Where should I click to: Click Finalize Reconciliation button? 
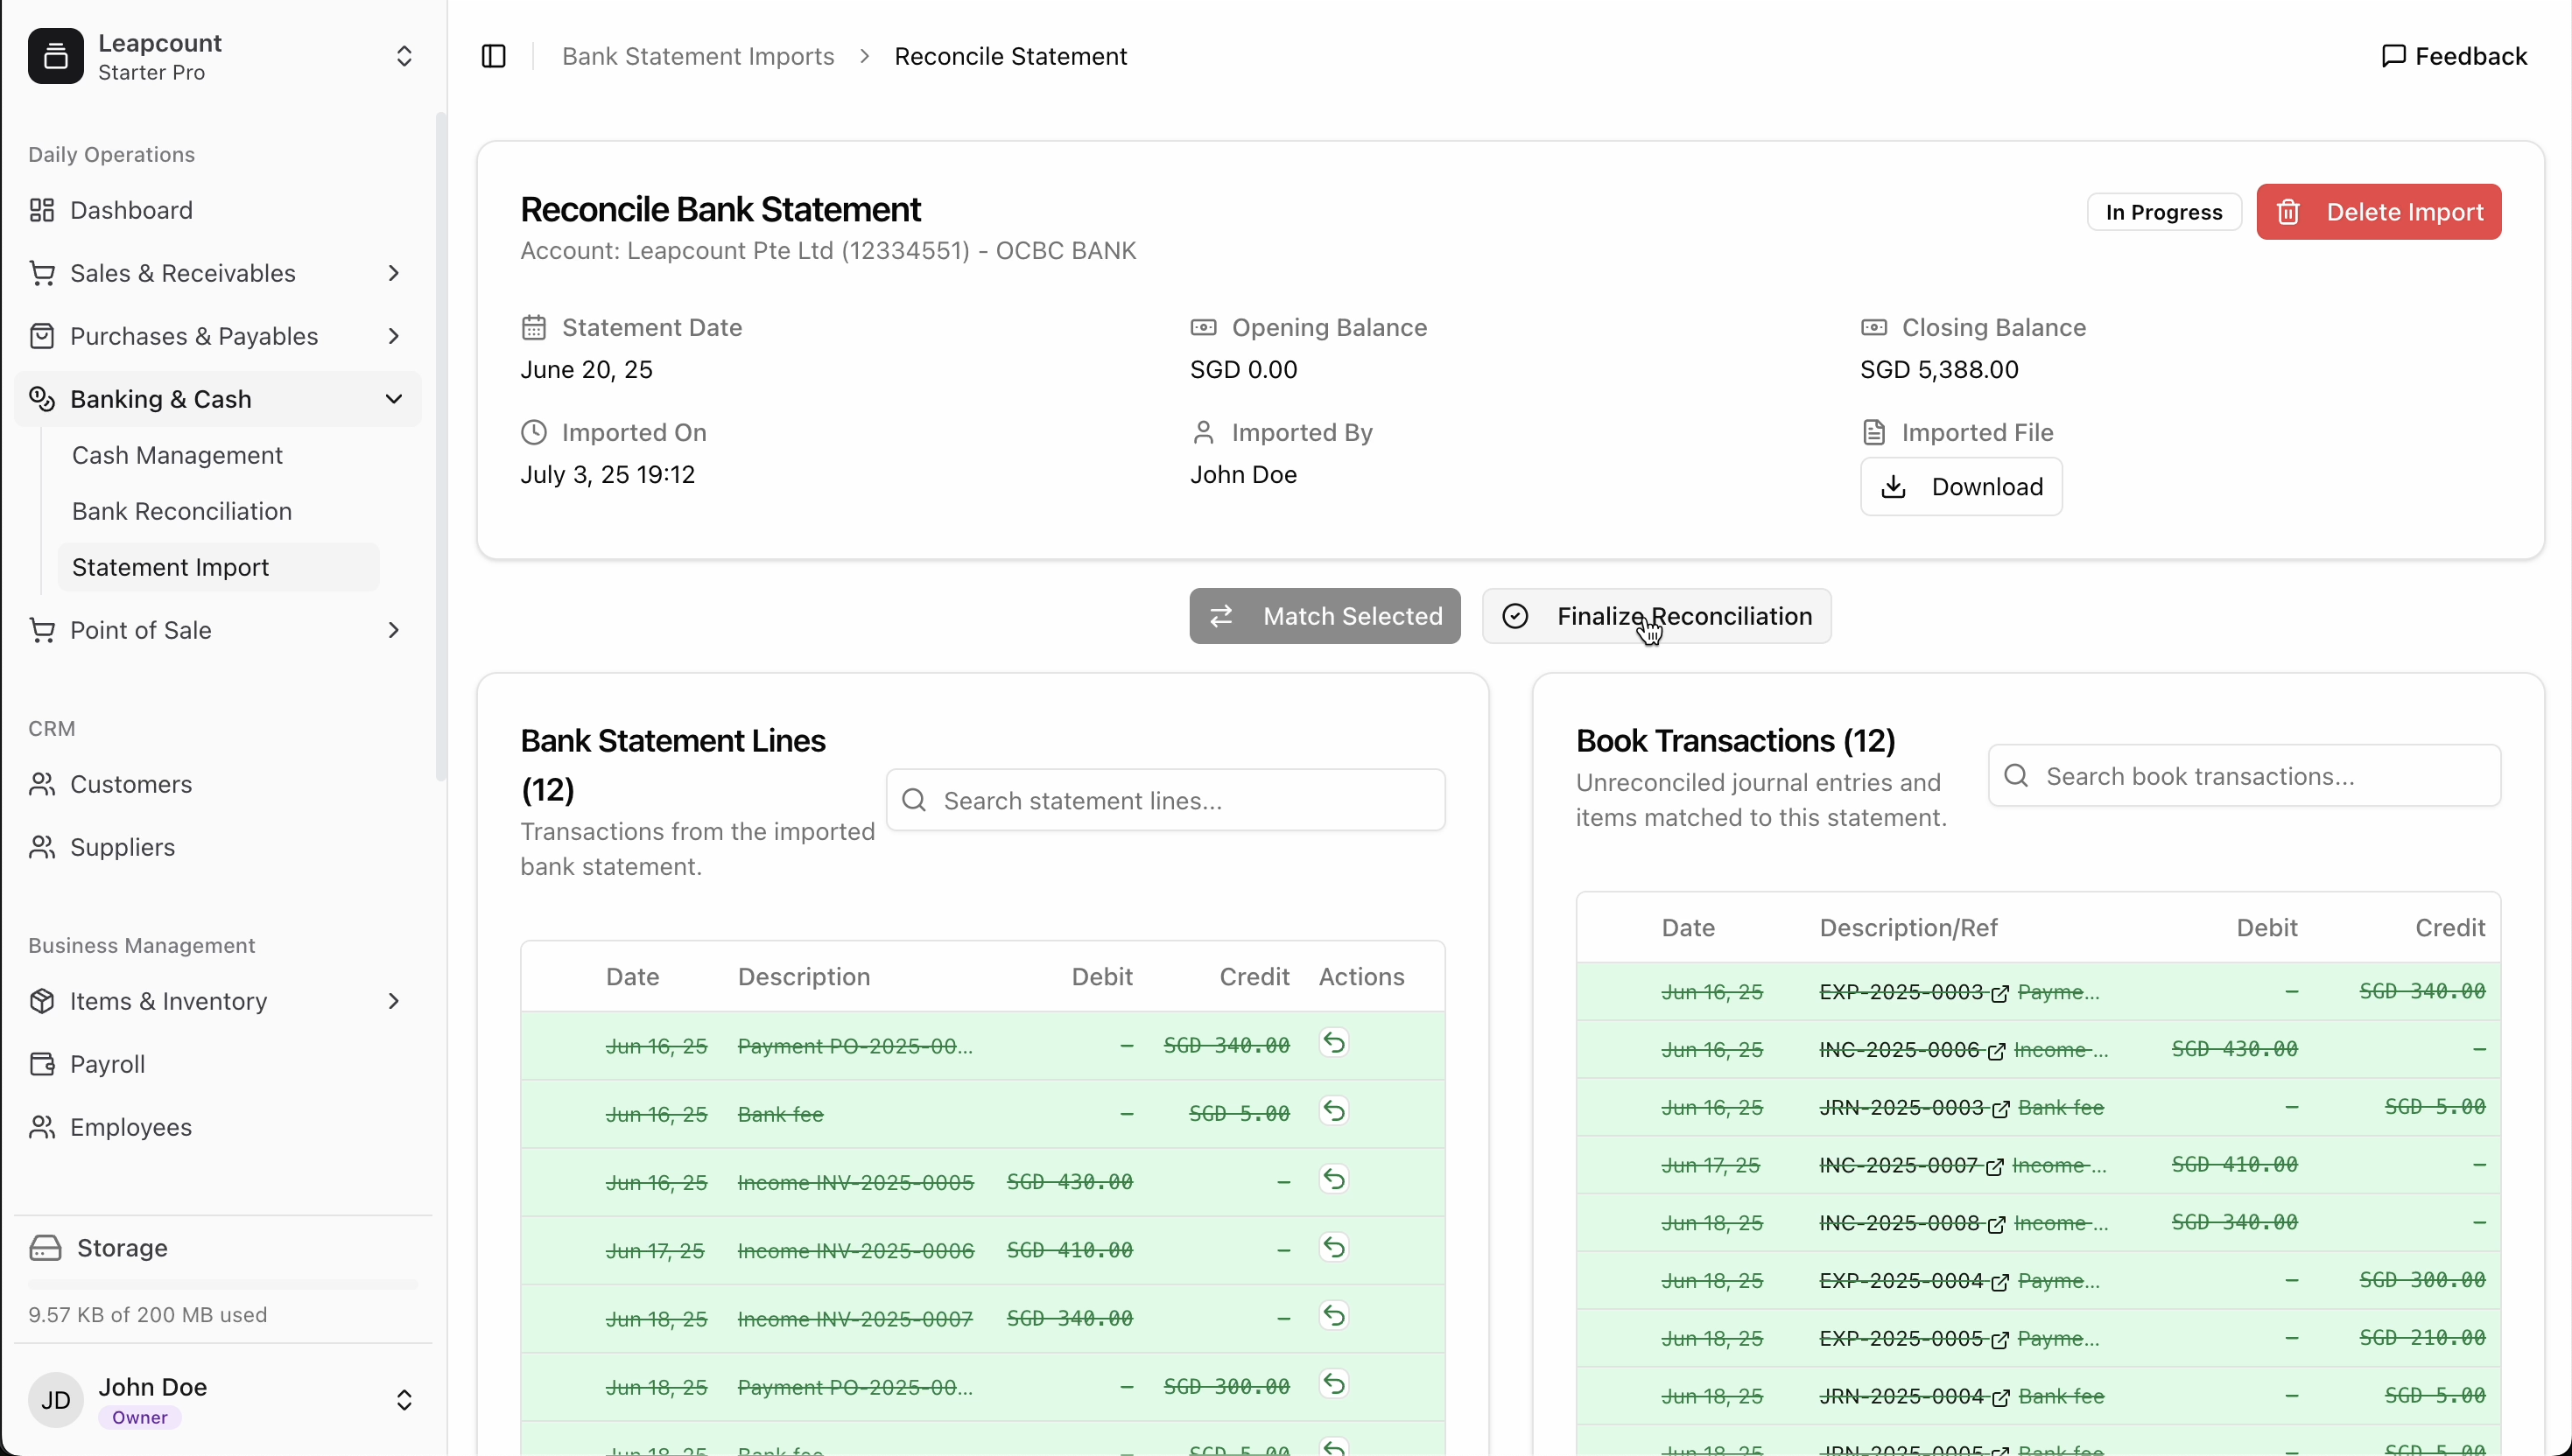[1656, 616]
